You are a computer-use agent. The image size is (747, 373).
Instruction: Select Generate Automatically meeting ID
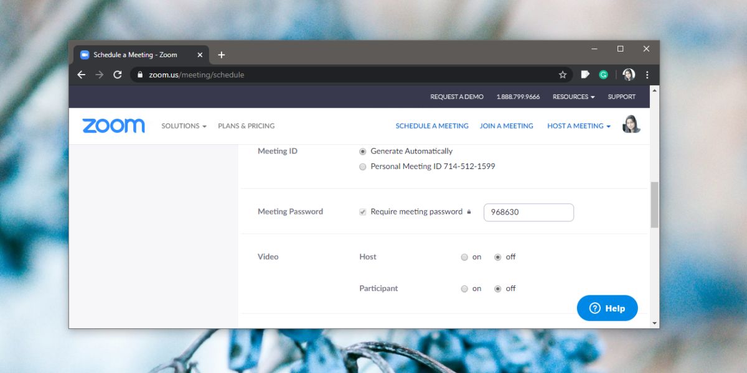click(x=363, y=151)
